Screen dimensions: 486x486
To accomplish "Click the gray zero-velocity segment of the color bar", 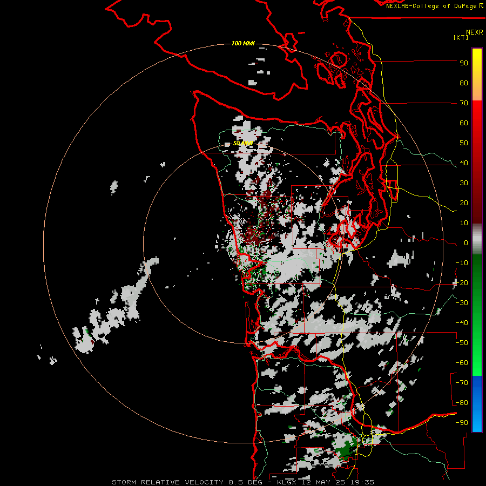I will (477, 239).
